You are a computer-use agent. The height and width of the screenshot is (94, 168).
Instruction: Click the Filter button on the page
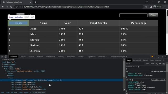click(x=153, y=15)
